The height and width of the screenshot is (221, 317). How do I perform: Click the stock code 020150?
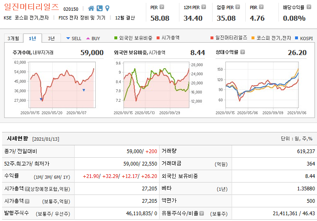tap(71, 9)
